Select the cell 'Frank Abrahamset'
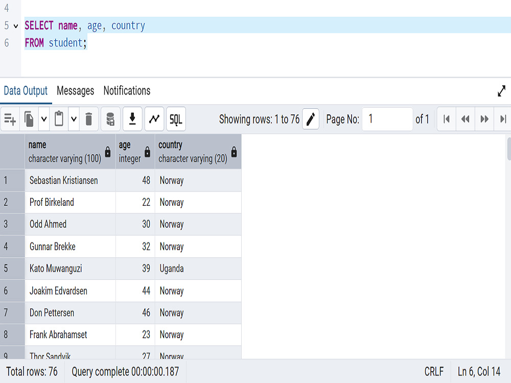Screen dimensions: 511x383 point(70,335)
